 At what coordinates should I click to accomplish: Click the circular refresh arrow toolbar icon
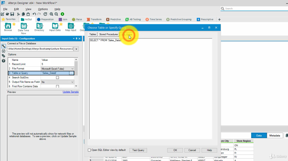(45, 14)
